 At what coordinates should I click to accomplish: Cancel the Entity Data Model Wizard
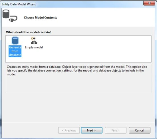pyautogui.click(x=140, y=130)
